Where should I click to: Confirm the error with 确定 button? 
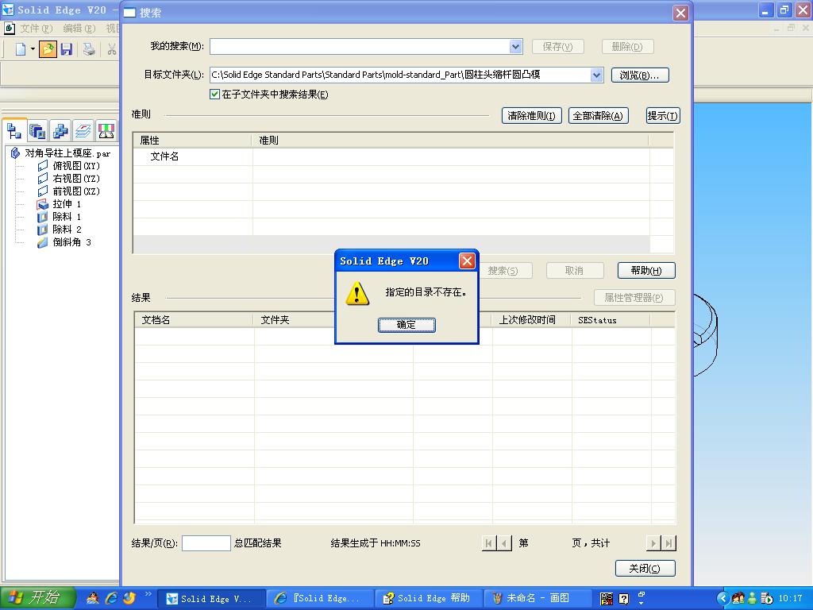tap(406, 325)
